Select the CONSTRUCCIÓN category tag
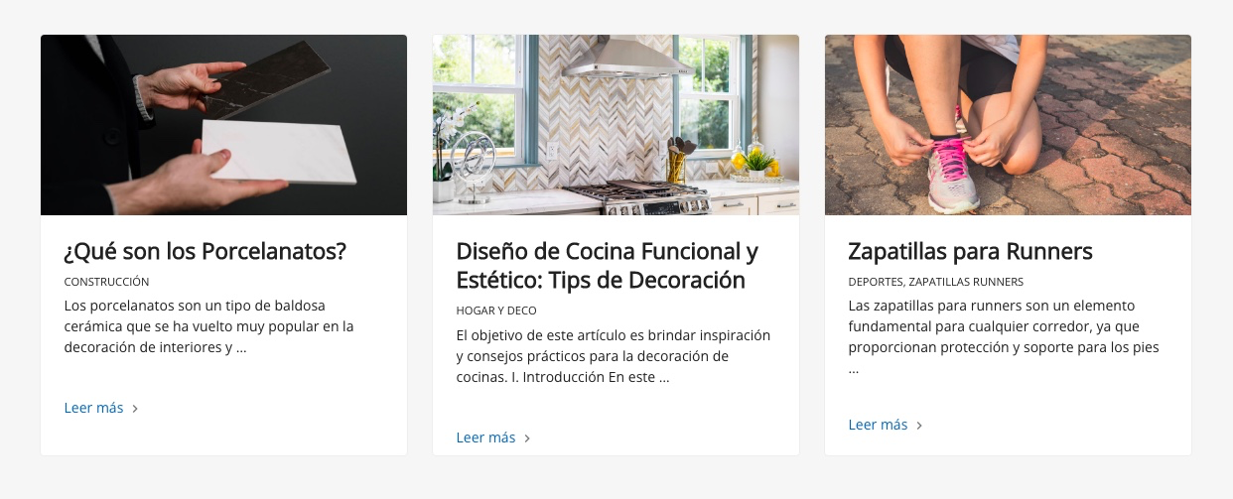This screenshot has width=1233, height=499. 106,282
